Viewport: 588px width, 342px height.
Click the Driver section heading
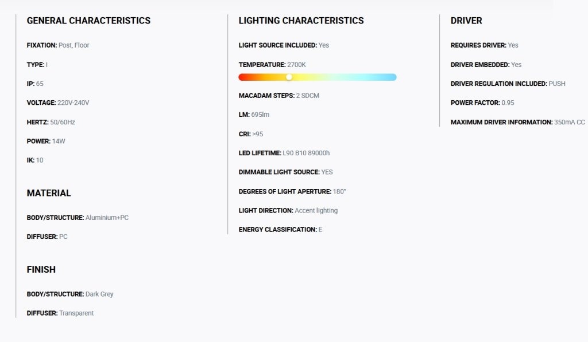(x=466, y=21)
